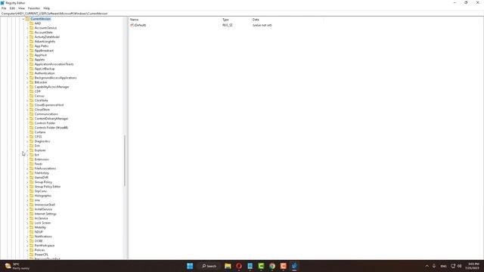Click the taskbar Search box
This screenshot has width=484, height=272.
(209, 266)
